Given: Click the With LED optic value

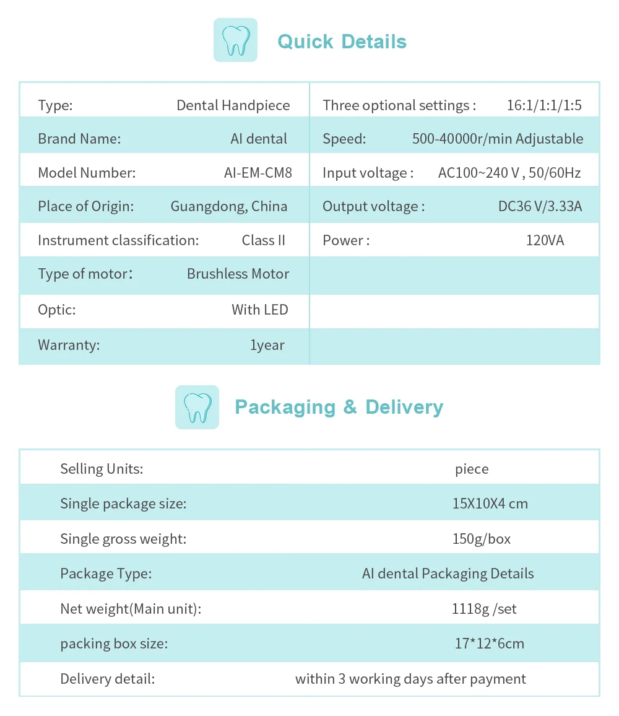Looking at the screenshot, I should [x=260, y=310].
